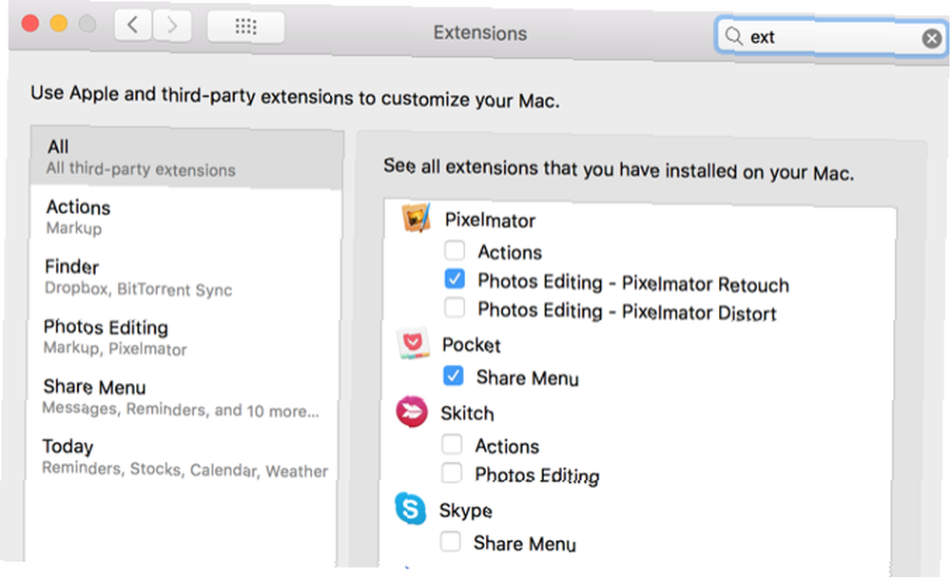This screenshot has height=580, width=951.
Task: Click 'See all extensions' description text
Action: (619, 169)
